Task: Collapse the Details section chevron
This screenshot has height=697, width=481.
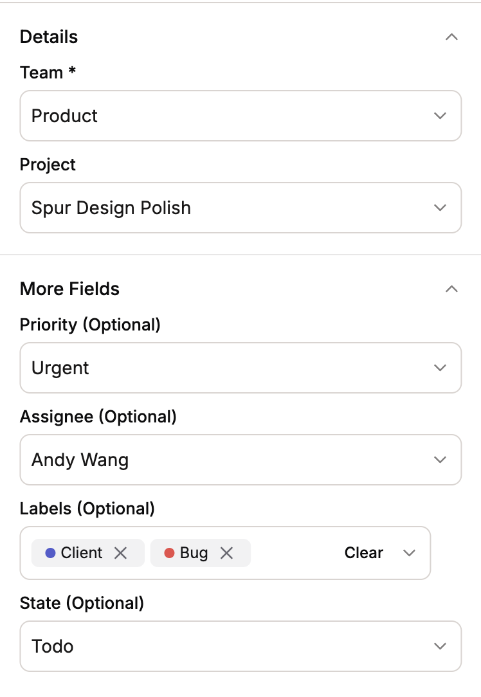Action: point(451,37)
